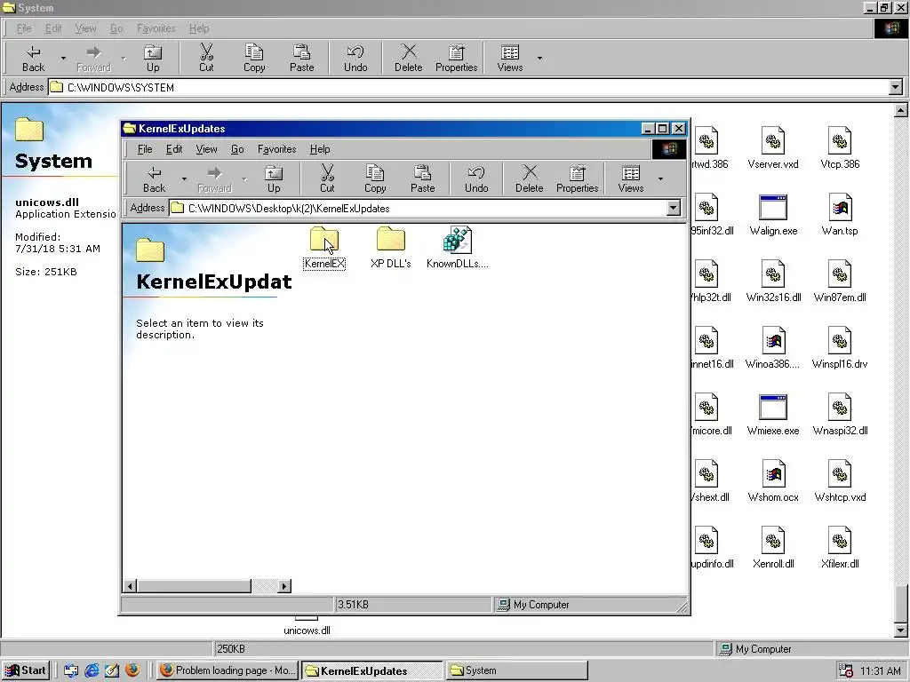Click Copy in KernelExUpdates window toolbar

[375, 179]
